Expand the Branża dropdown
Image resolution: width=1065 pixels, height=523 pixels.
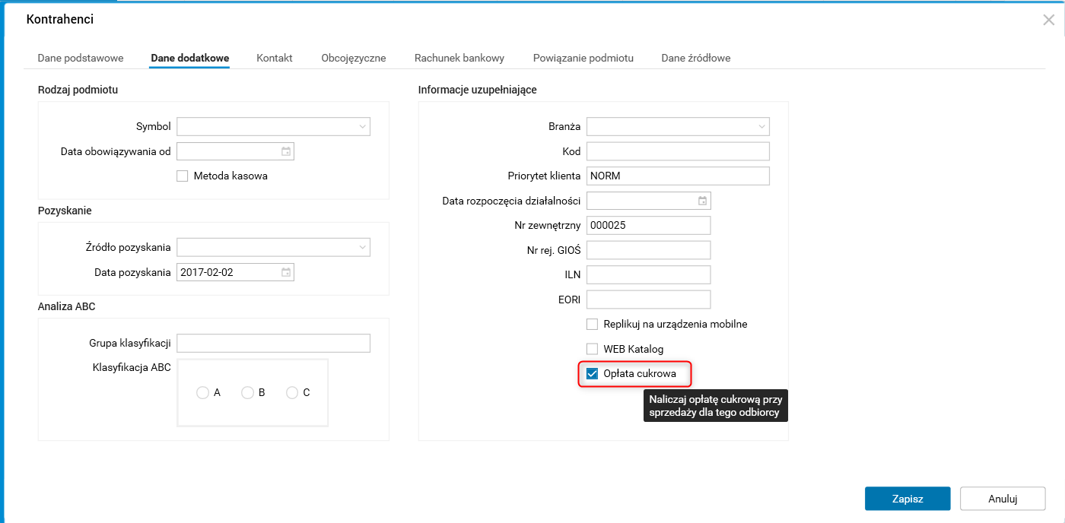761,126
